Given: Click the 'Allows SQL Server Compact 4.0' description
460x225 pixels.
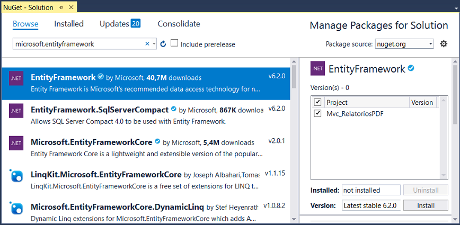Looking at the screenshot, I should [128, 122].
